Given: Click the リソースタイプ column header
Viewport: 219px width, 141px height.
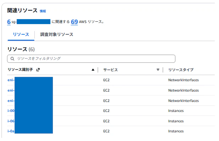Looking at the screenshot, I should click(181, 70).
